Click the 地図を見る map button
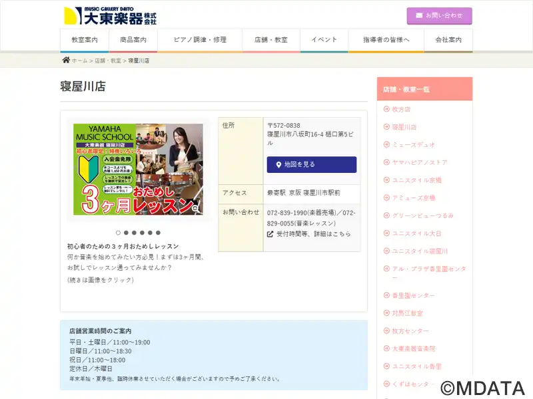This screenshot has height=399, width=533. coord(312,164)
